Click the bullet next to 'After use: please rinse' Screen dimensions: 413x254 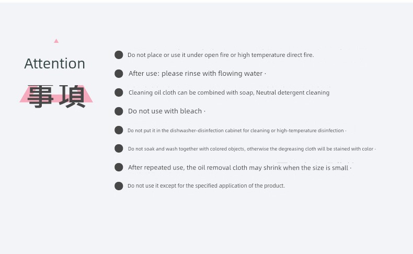pos(119,74)
